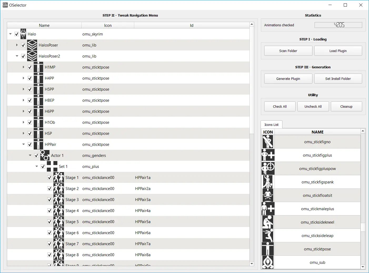Select the omu_sticksidekneel icon
This screenshot has height=273, width=369.
click(268, 222)
